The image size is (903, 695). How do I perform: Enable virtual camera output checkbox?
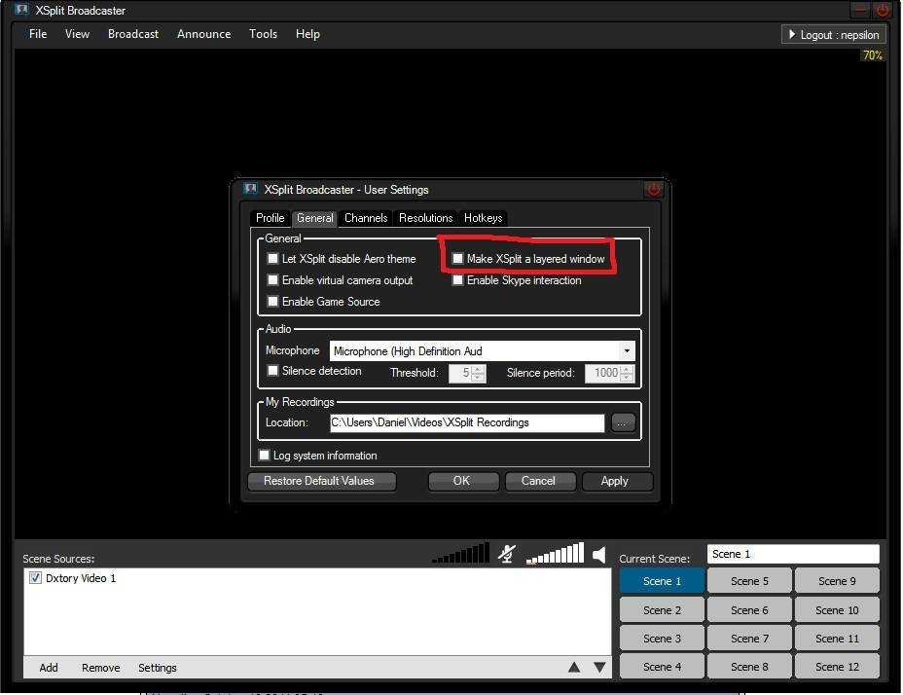[273, 280]
